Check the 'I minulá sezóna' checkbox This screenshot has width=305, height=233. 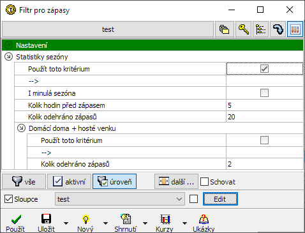(x=264, y=93)
